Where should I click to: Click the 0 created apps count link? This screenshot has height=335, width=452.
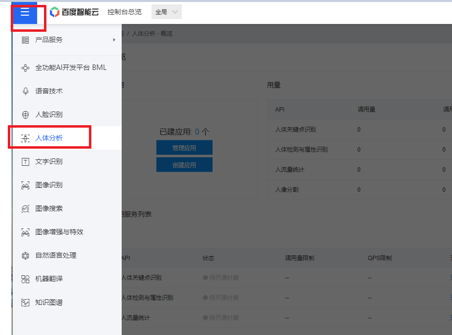[197, 132]
